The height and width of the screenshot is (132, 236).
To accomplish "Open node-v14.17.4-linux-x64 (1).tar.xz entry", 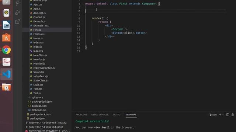I will [x=48, y=122].
